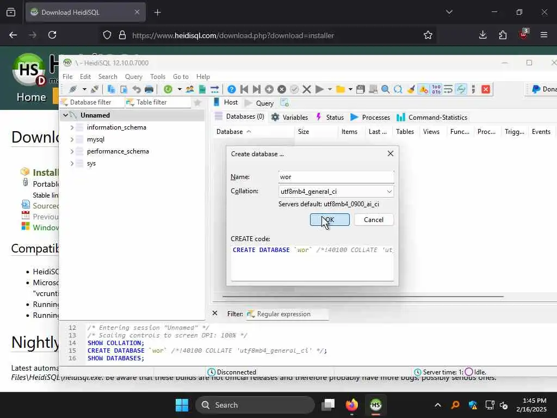Viewport: 557px width, 418px height.
Task: Switch to the Command-Statistics tab
Action: pos(432,118)
